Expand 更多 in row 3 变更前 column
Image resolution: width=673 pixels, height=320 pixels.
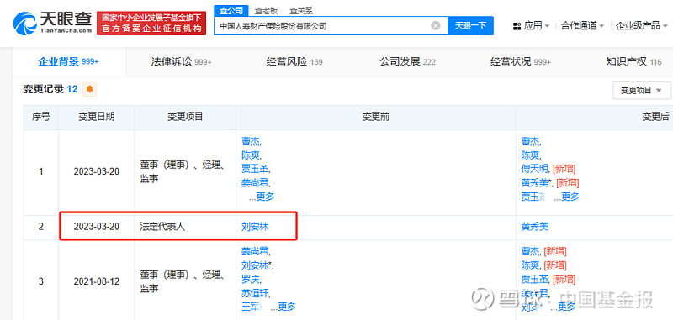[x=287, y=307]
